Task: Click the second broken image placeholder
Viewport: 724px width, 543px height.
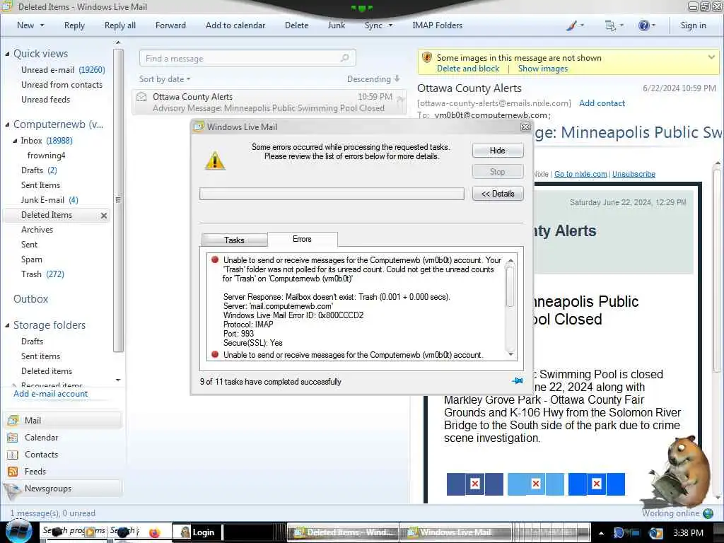Action: [536, 484]
